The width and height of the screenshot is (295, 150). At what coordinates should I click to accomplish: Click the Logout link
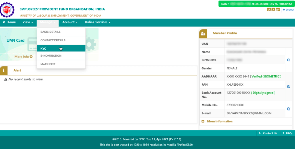point(288,9)
